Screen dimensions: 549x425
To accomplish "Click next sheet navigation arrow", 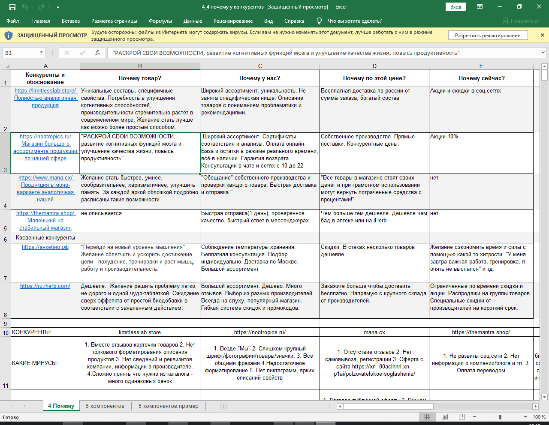I will [x=24, y=406].
